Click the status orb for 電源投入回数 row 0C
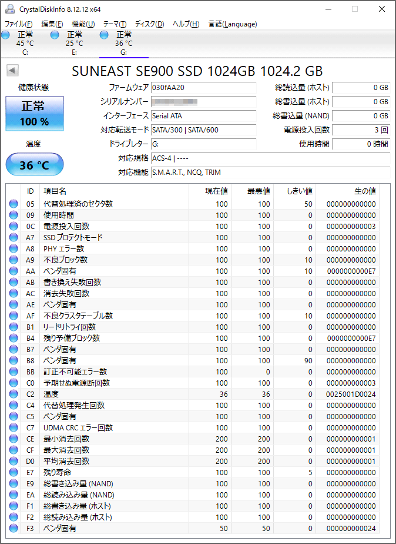This screenshot has width=396, height=544. pos(14,226)
